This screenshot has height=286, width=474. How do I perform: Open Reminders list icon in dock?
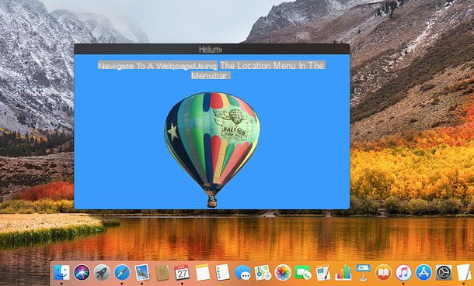point(222,272)
